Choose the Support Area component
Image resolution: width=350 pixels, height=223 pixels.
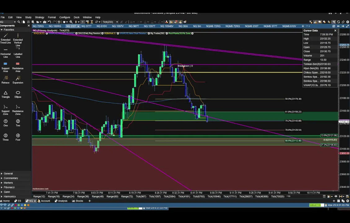[6, 67]
